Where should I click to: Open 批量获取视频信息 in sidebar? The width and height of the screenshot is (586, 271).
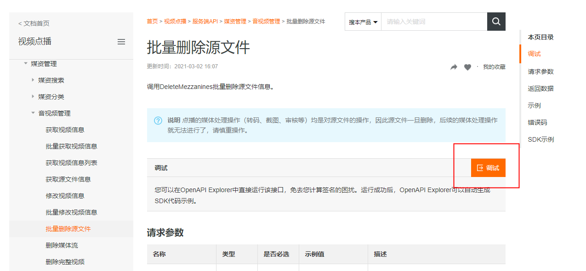pos(71,146)
